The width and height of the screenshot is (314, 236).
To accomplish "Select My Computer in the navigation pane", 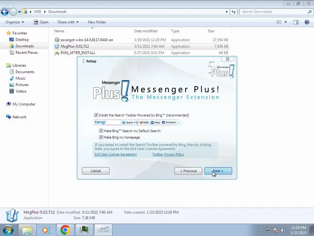I will pyautogui.click(x=24, y=104).
